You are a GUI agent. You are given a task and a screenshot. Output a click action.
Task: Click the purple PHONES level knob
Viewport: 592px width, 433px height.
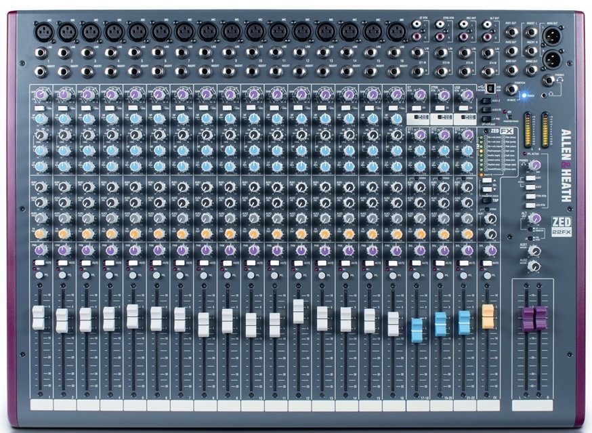click(x=535, y=165)
